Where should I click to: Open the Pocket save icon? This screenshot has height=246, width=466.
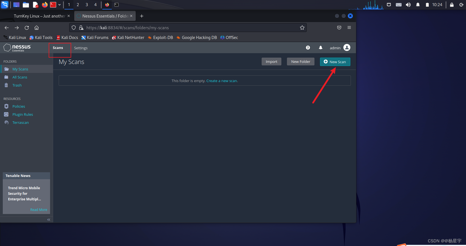tap(339, 28)
